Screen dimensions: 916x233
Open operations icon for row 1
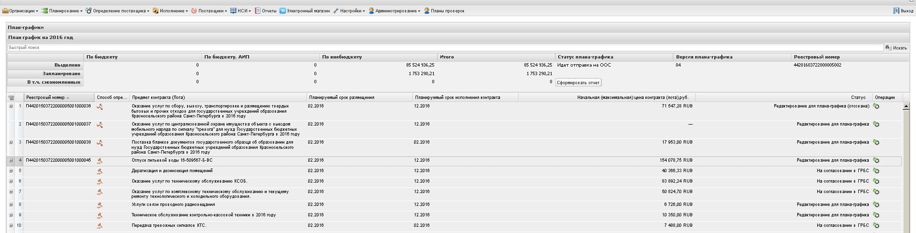[876, 107]
